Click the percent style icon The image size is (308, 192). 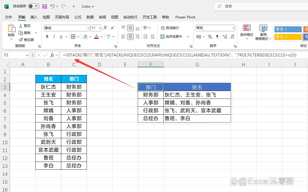[210, 37]
